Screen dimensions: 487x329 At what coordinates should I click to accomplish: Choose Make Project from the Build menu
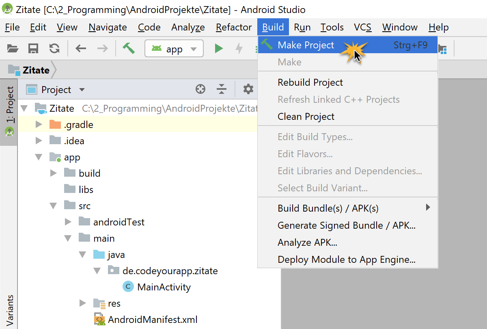click(x=348, y=45)
